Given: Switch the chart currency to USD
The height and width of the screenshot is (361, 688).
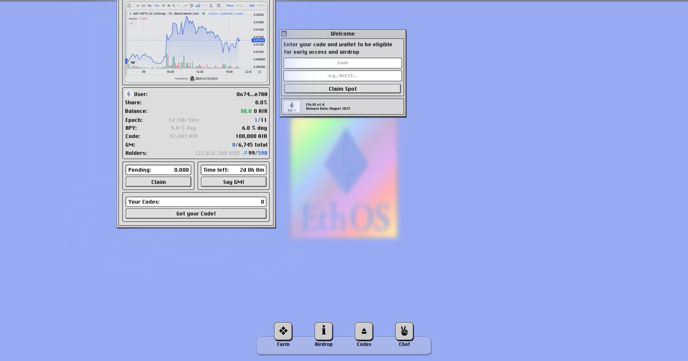Looking at the screenshot, I should [x=252, y=6].
